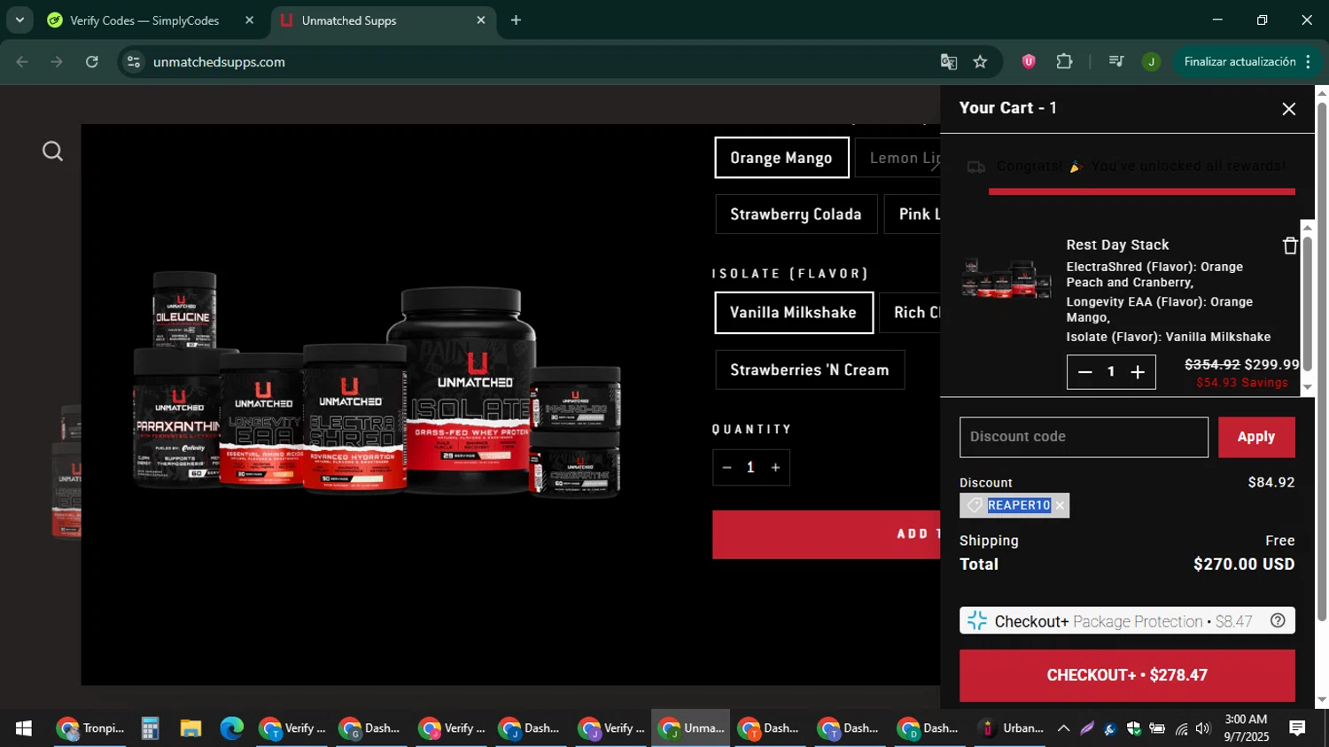Click the REAPER10 discount tag icon

tap(975, 505)
